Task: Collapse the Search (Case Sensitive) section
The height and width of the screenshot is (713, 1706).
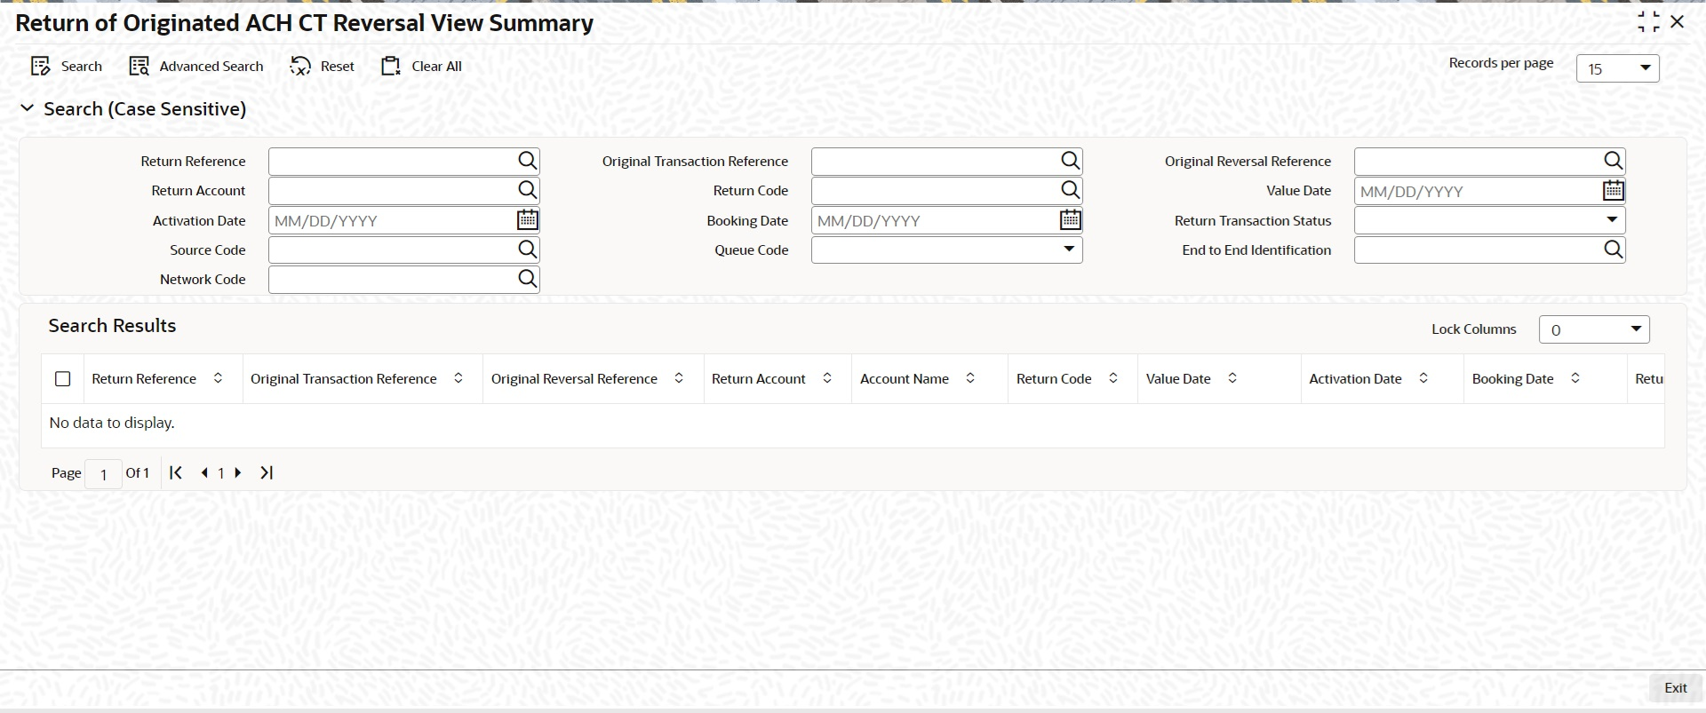Action: pyautogui.click(x=28, y=108)
